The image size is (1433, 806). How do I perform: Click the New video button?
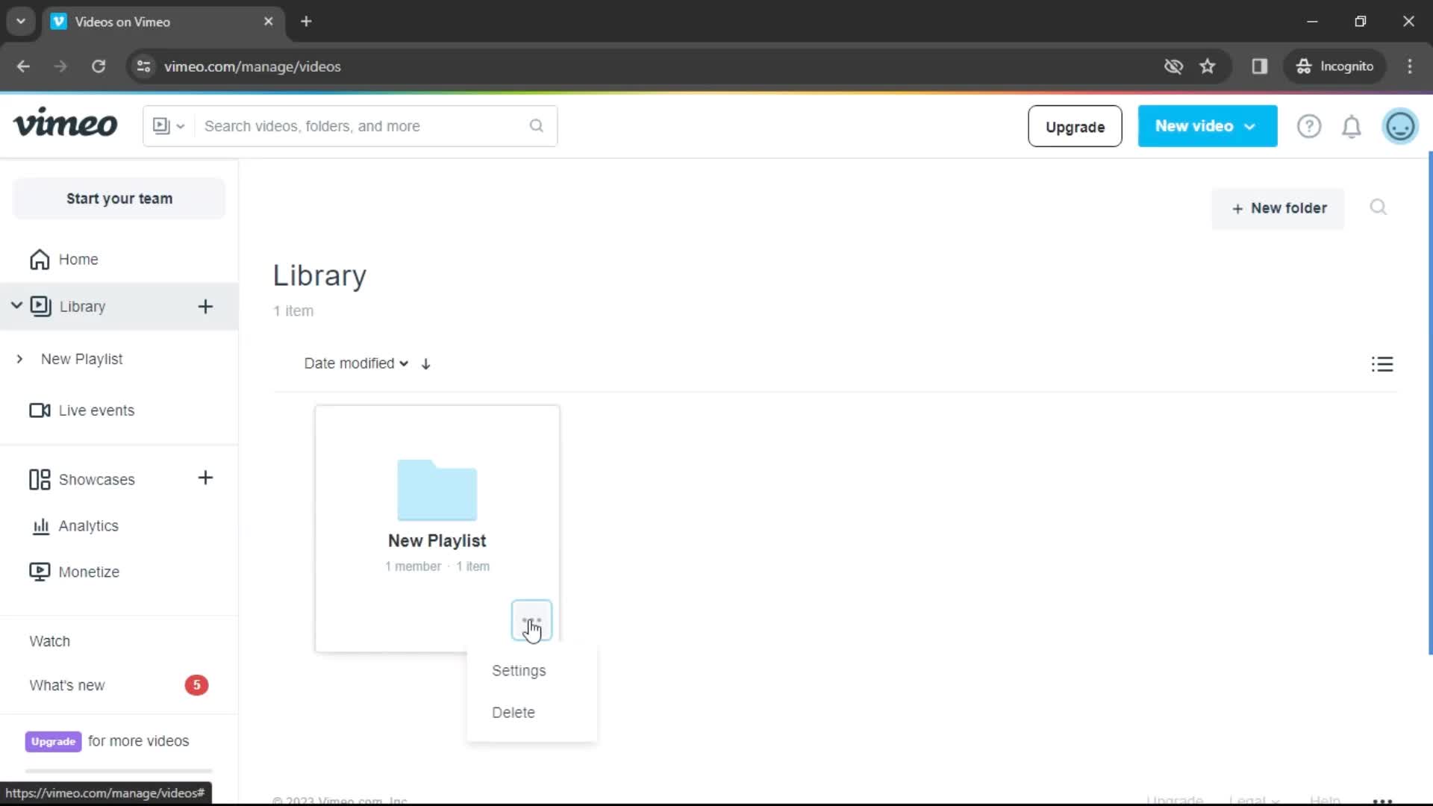coord(1204,126)
